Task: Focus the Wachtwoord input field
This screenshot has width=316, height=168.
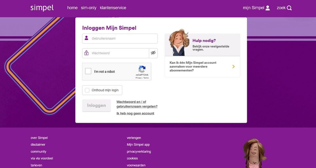Action: tap(115, 53)
